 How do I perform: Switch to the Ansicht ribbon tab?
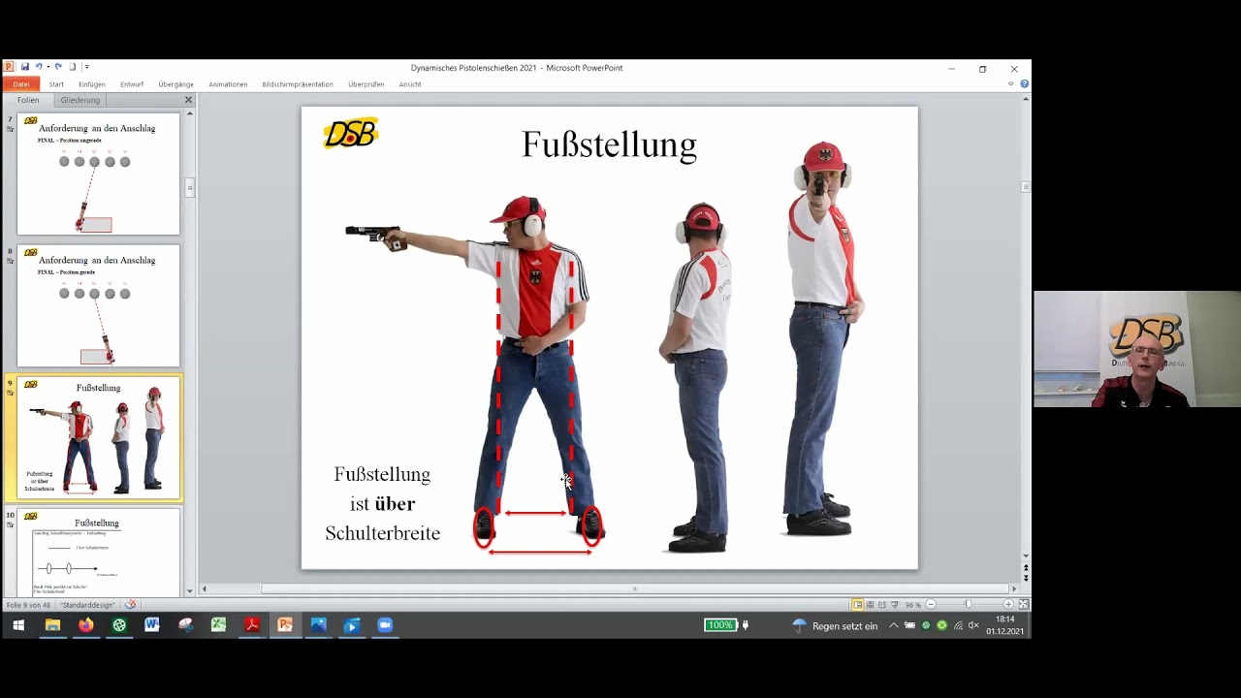(x=410, y=84)
